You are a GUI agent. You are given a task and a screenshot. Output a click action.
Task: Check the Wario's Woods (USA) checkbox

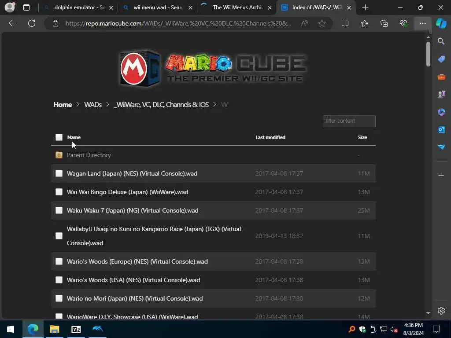point(59,279)
